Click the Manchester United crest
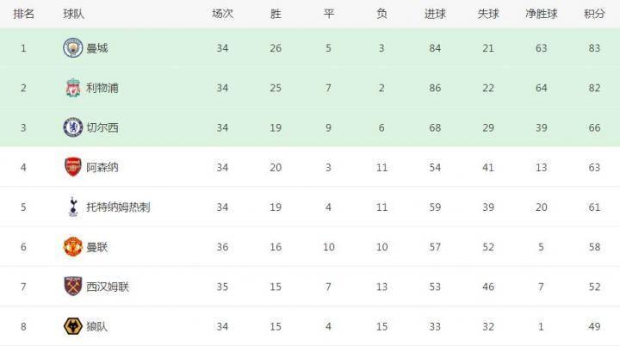620x346 pixels. click(x=72, y=247)
